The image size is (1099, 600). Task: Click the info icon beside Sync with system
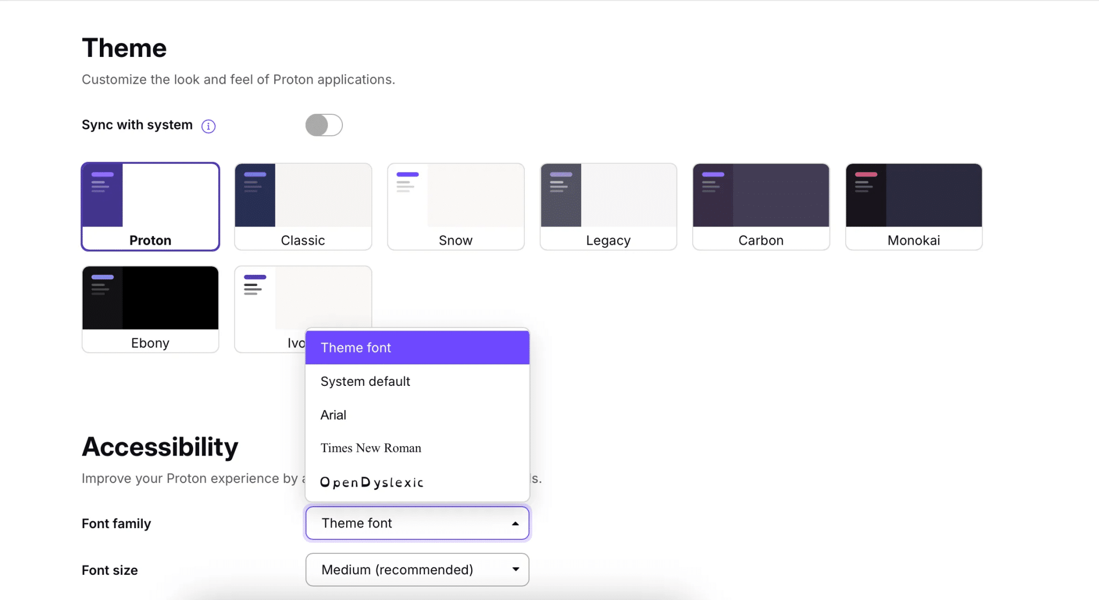(208, 126)
